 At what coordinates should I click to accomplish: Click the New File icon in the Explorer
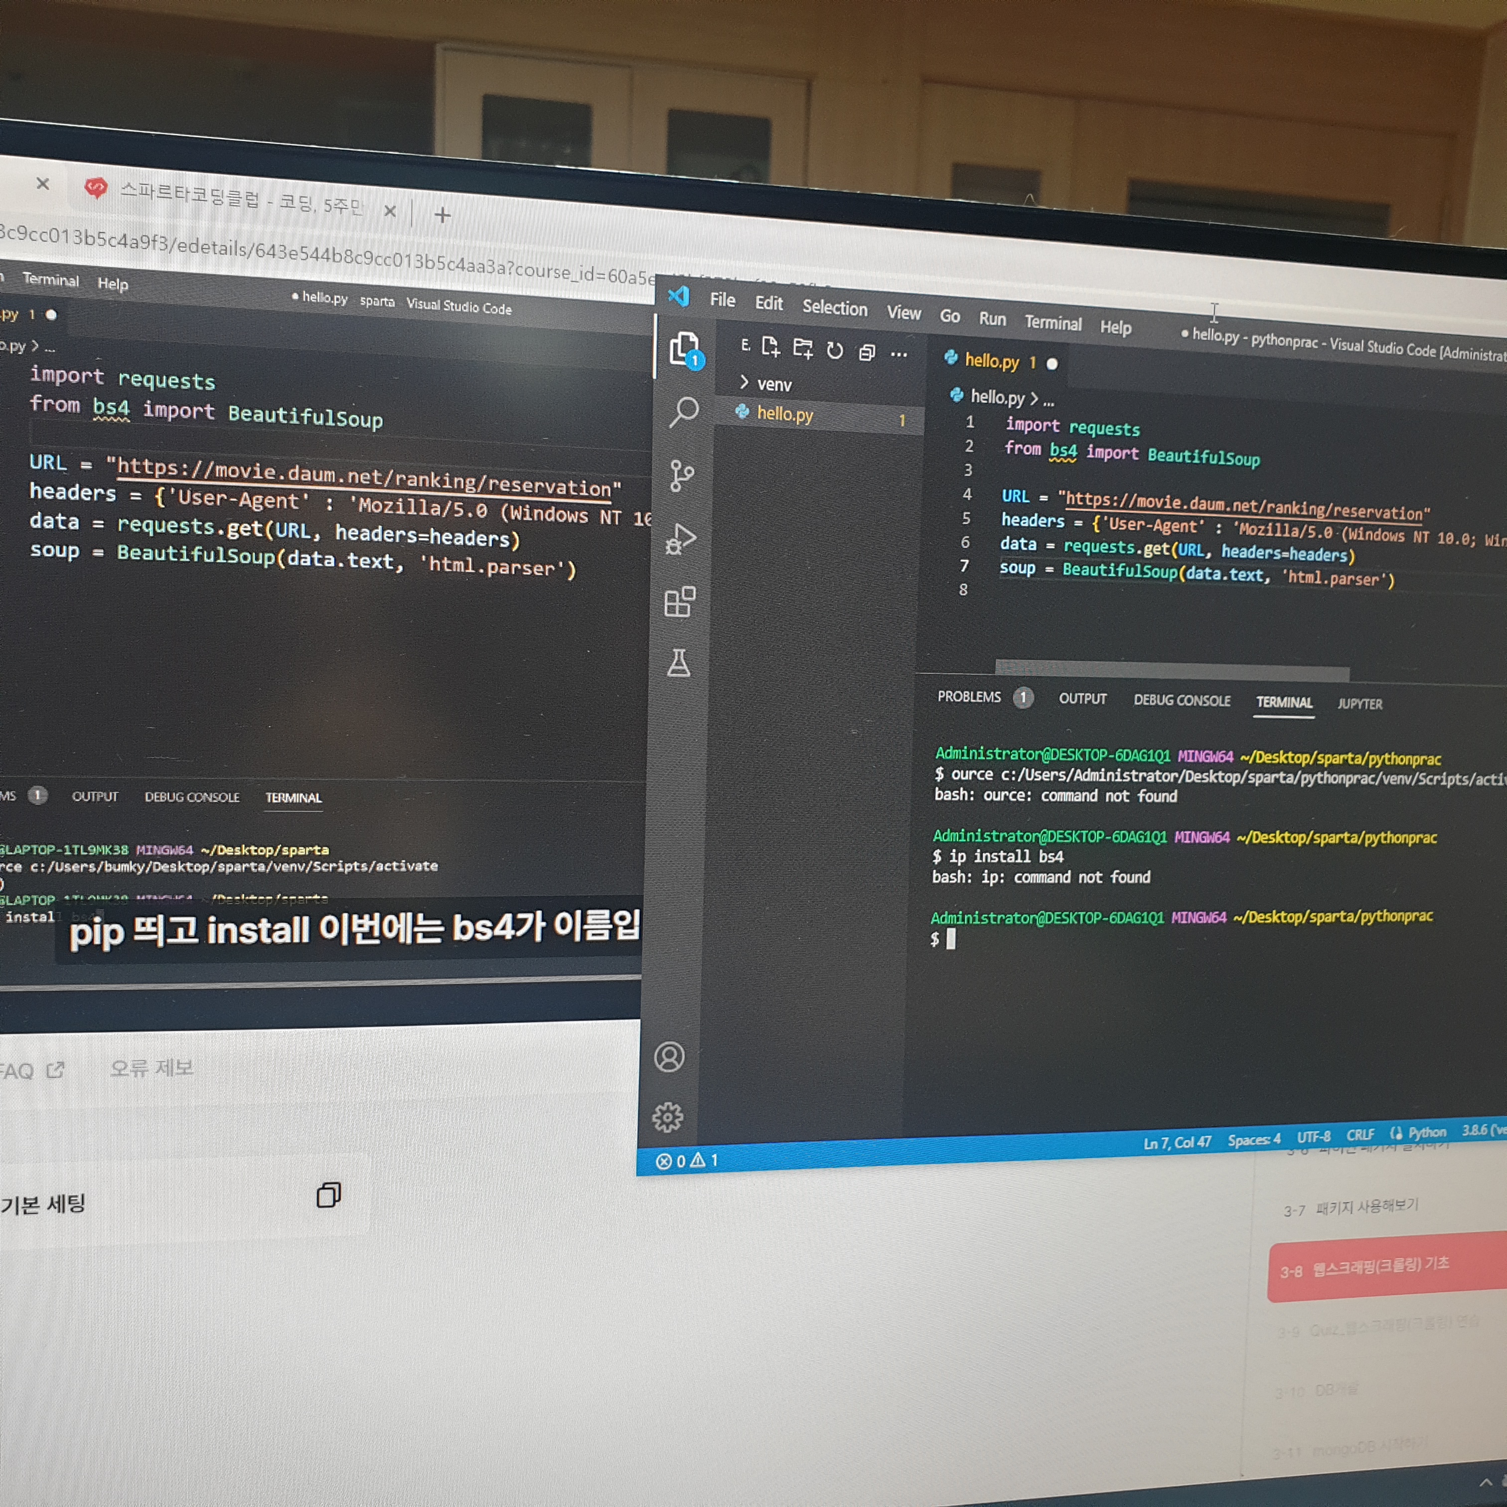pos(770,347)
